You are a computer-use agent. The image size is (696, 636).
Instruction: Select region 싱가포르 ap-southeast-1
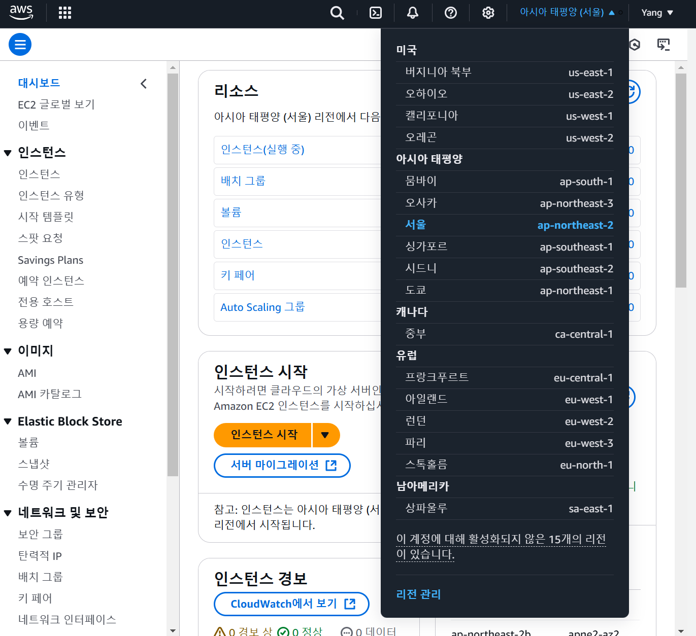click(505, 247)
